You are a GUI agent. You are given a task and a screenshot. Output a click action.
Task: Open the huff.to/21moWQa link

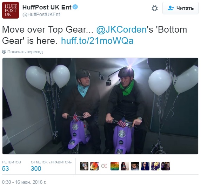(97, 41)
